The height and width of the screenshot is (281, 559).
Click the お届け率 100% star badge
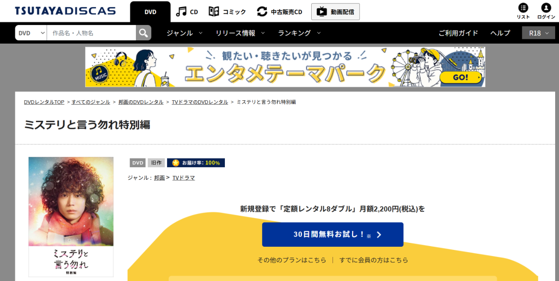point(196,163)
